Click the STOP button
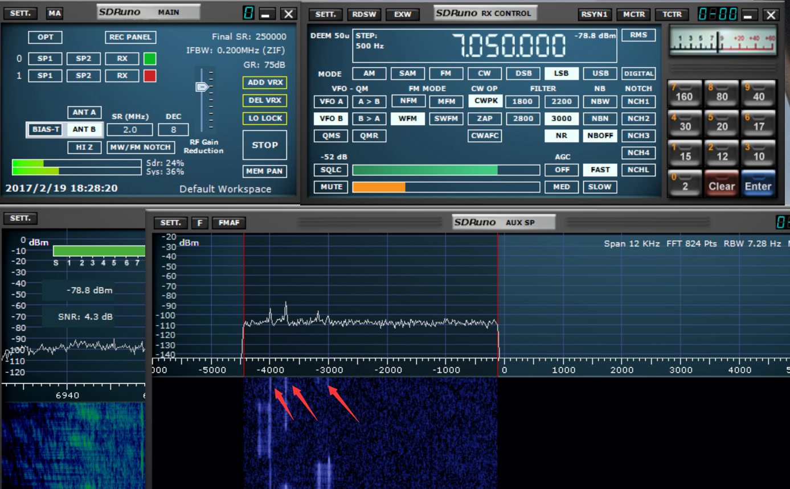 click(265, 145)
